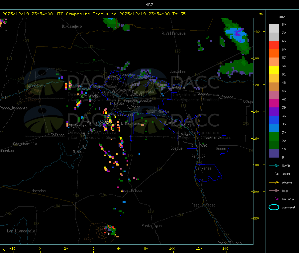Viewport: 299px width, 253px height.
Task: Click the 'L_Malvinas' map label
Action: 131,123
